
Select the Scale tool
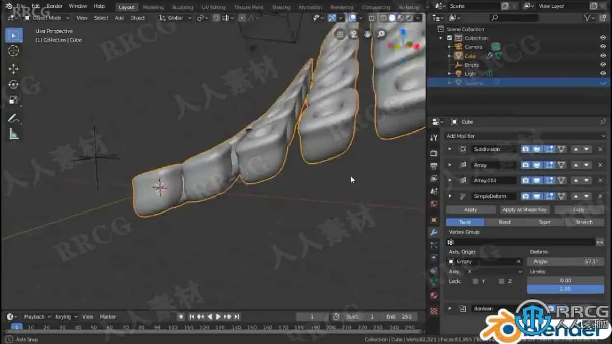(x=14, y=100)
